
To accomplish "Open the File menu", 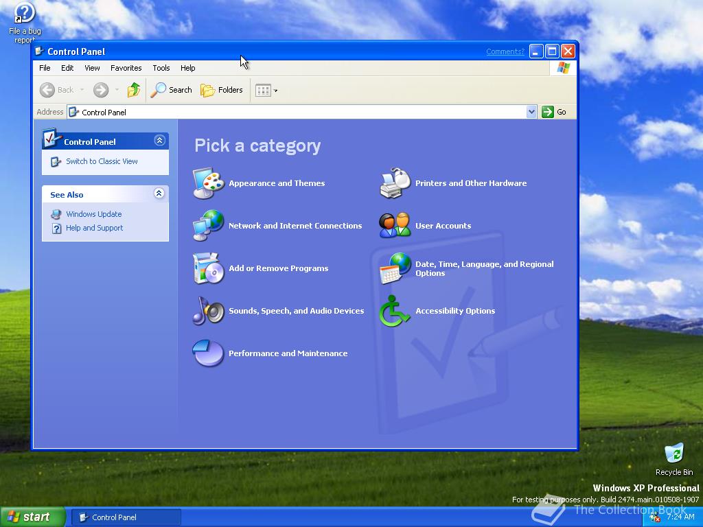I will coord(45,68).
